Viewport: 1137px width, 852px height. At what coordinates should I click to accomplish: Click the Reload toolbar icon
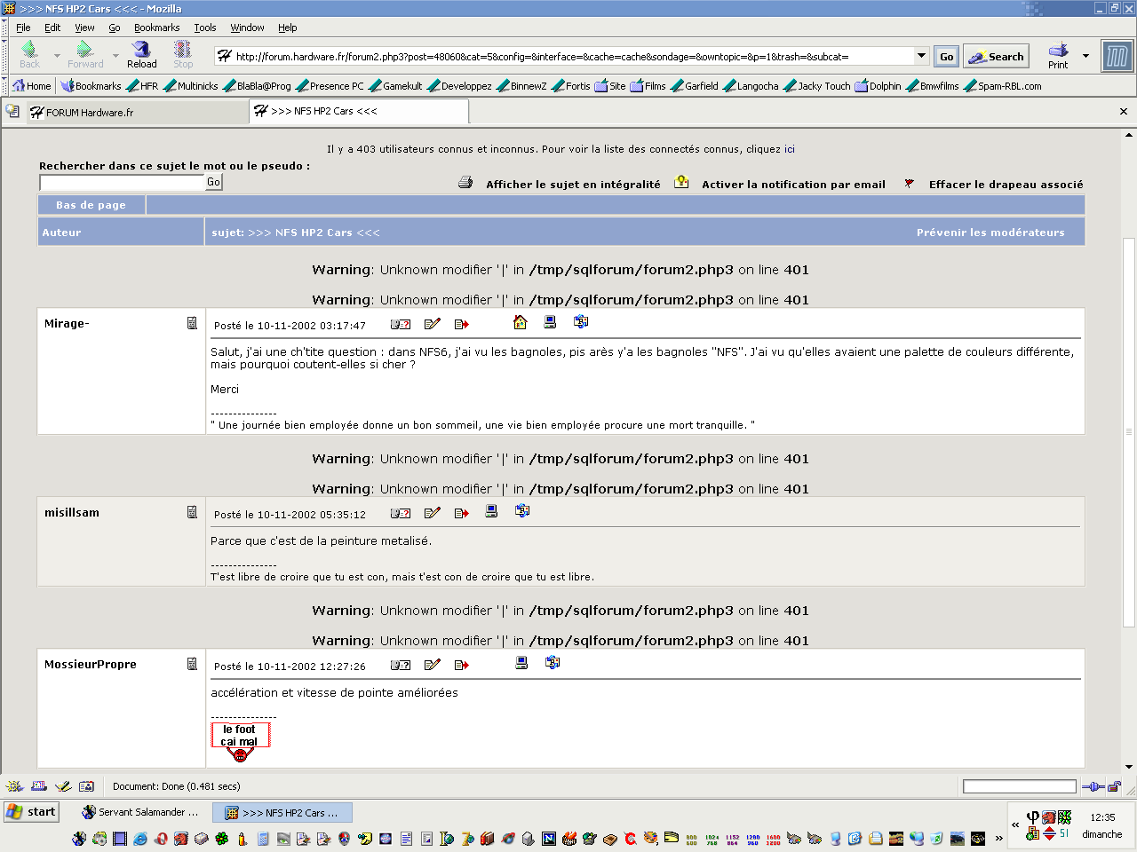[141, 54]
